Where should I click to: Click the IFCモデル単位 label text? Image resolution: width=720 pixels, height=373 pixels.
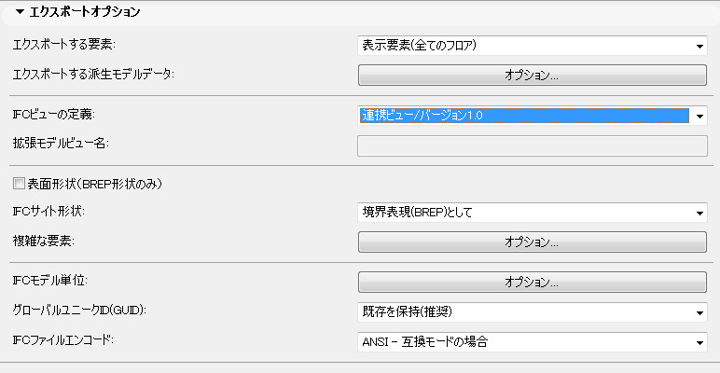[48, 281]
